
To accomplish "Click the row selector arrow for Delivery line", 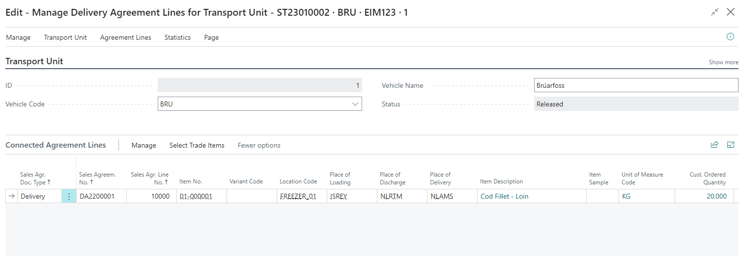I will (12, 196).
